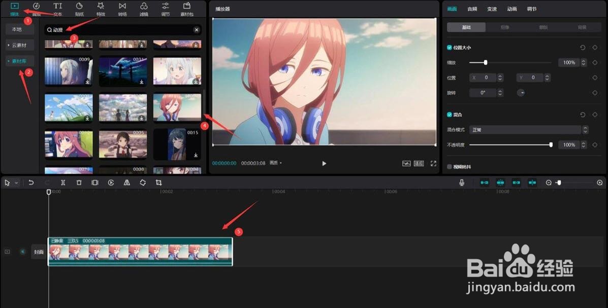
Task: Open the 媒体 media tab
Action: pyautogui.click(x=15, y=9)
